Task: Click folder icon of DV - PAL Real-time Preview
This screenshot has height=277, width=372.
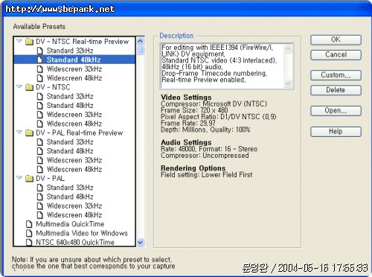Action: 30,133
